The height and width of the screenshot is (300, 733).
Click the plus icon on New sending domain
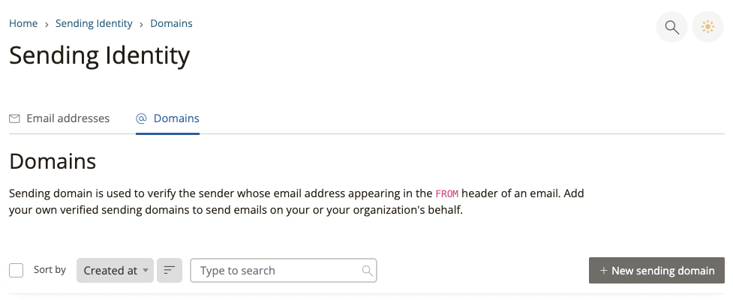click(x=603, y=271)
